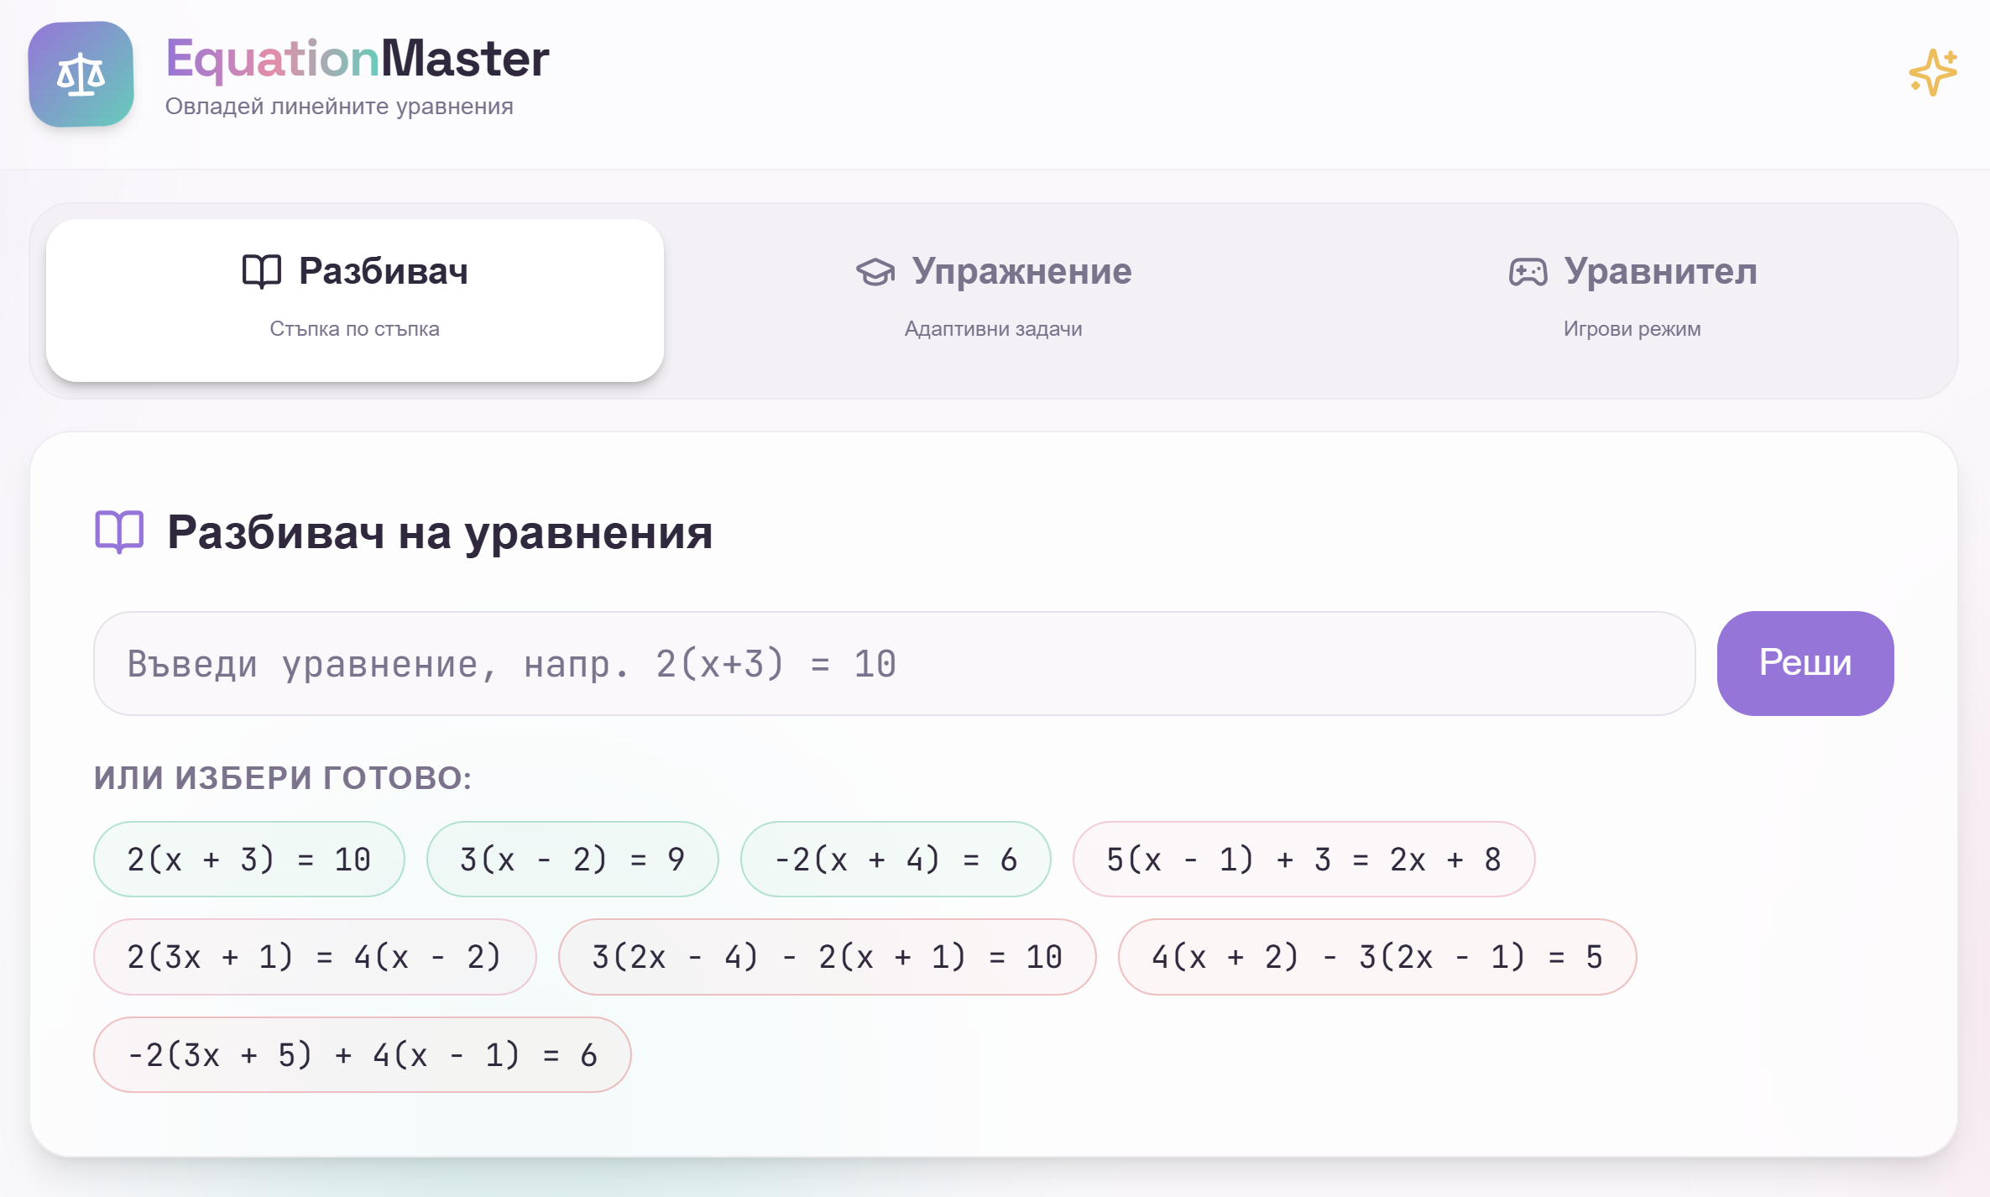Click the EquationMaster scales logo icon
This screenshot has height=1197, width=1990.
click(81, 75)
